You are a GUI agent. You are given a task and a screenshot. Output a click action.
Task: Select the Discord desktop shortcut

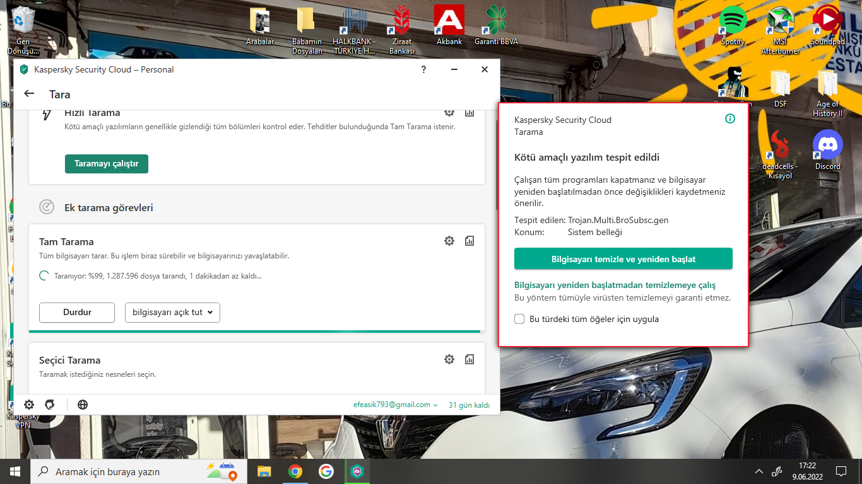(827, 150)
